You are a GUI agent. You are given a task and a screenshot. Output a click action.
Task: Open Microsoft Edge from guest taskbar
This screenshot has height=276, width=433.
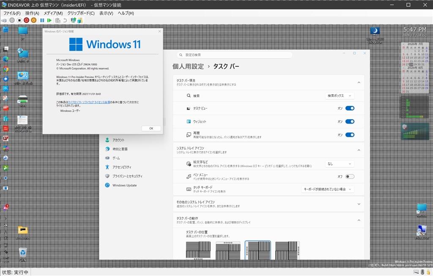point(5,59)
